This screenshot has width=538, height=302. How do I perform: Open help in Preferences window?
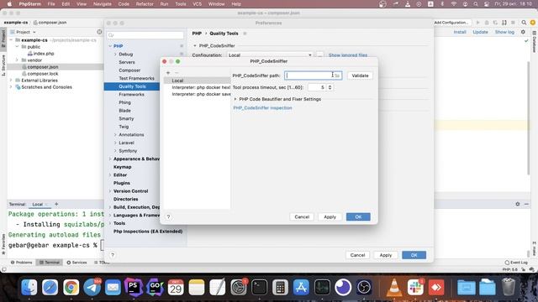coord(113,255)
